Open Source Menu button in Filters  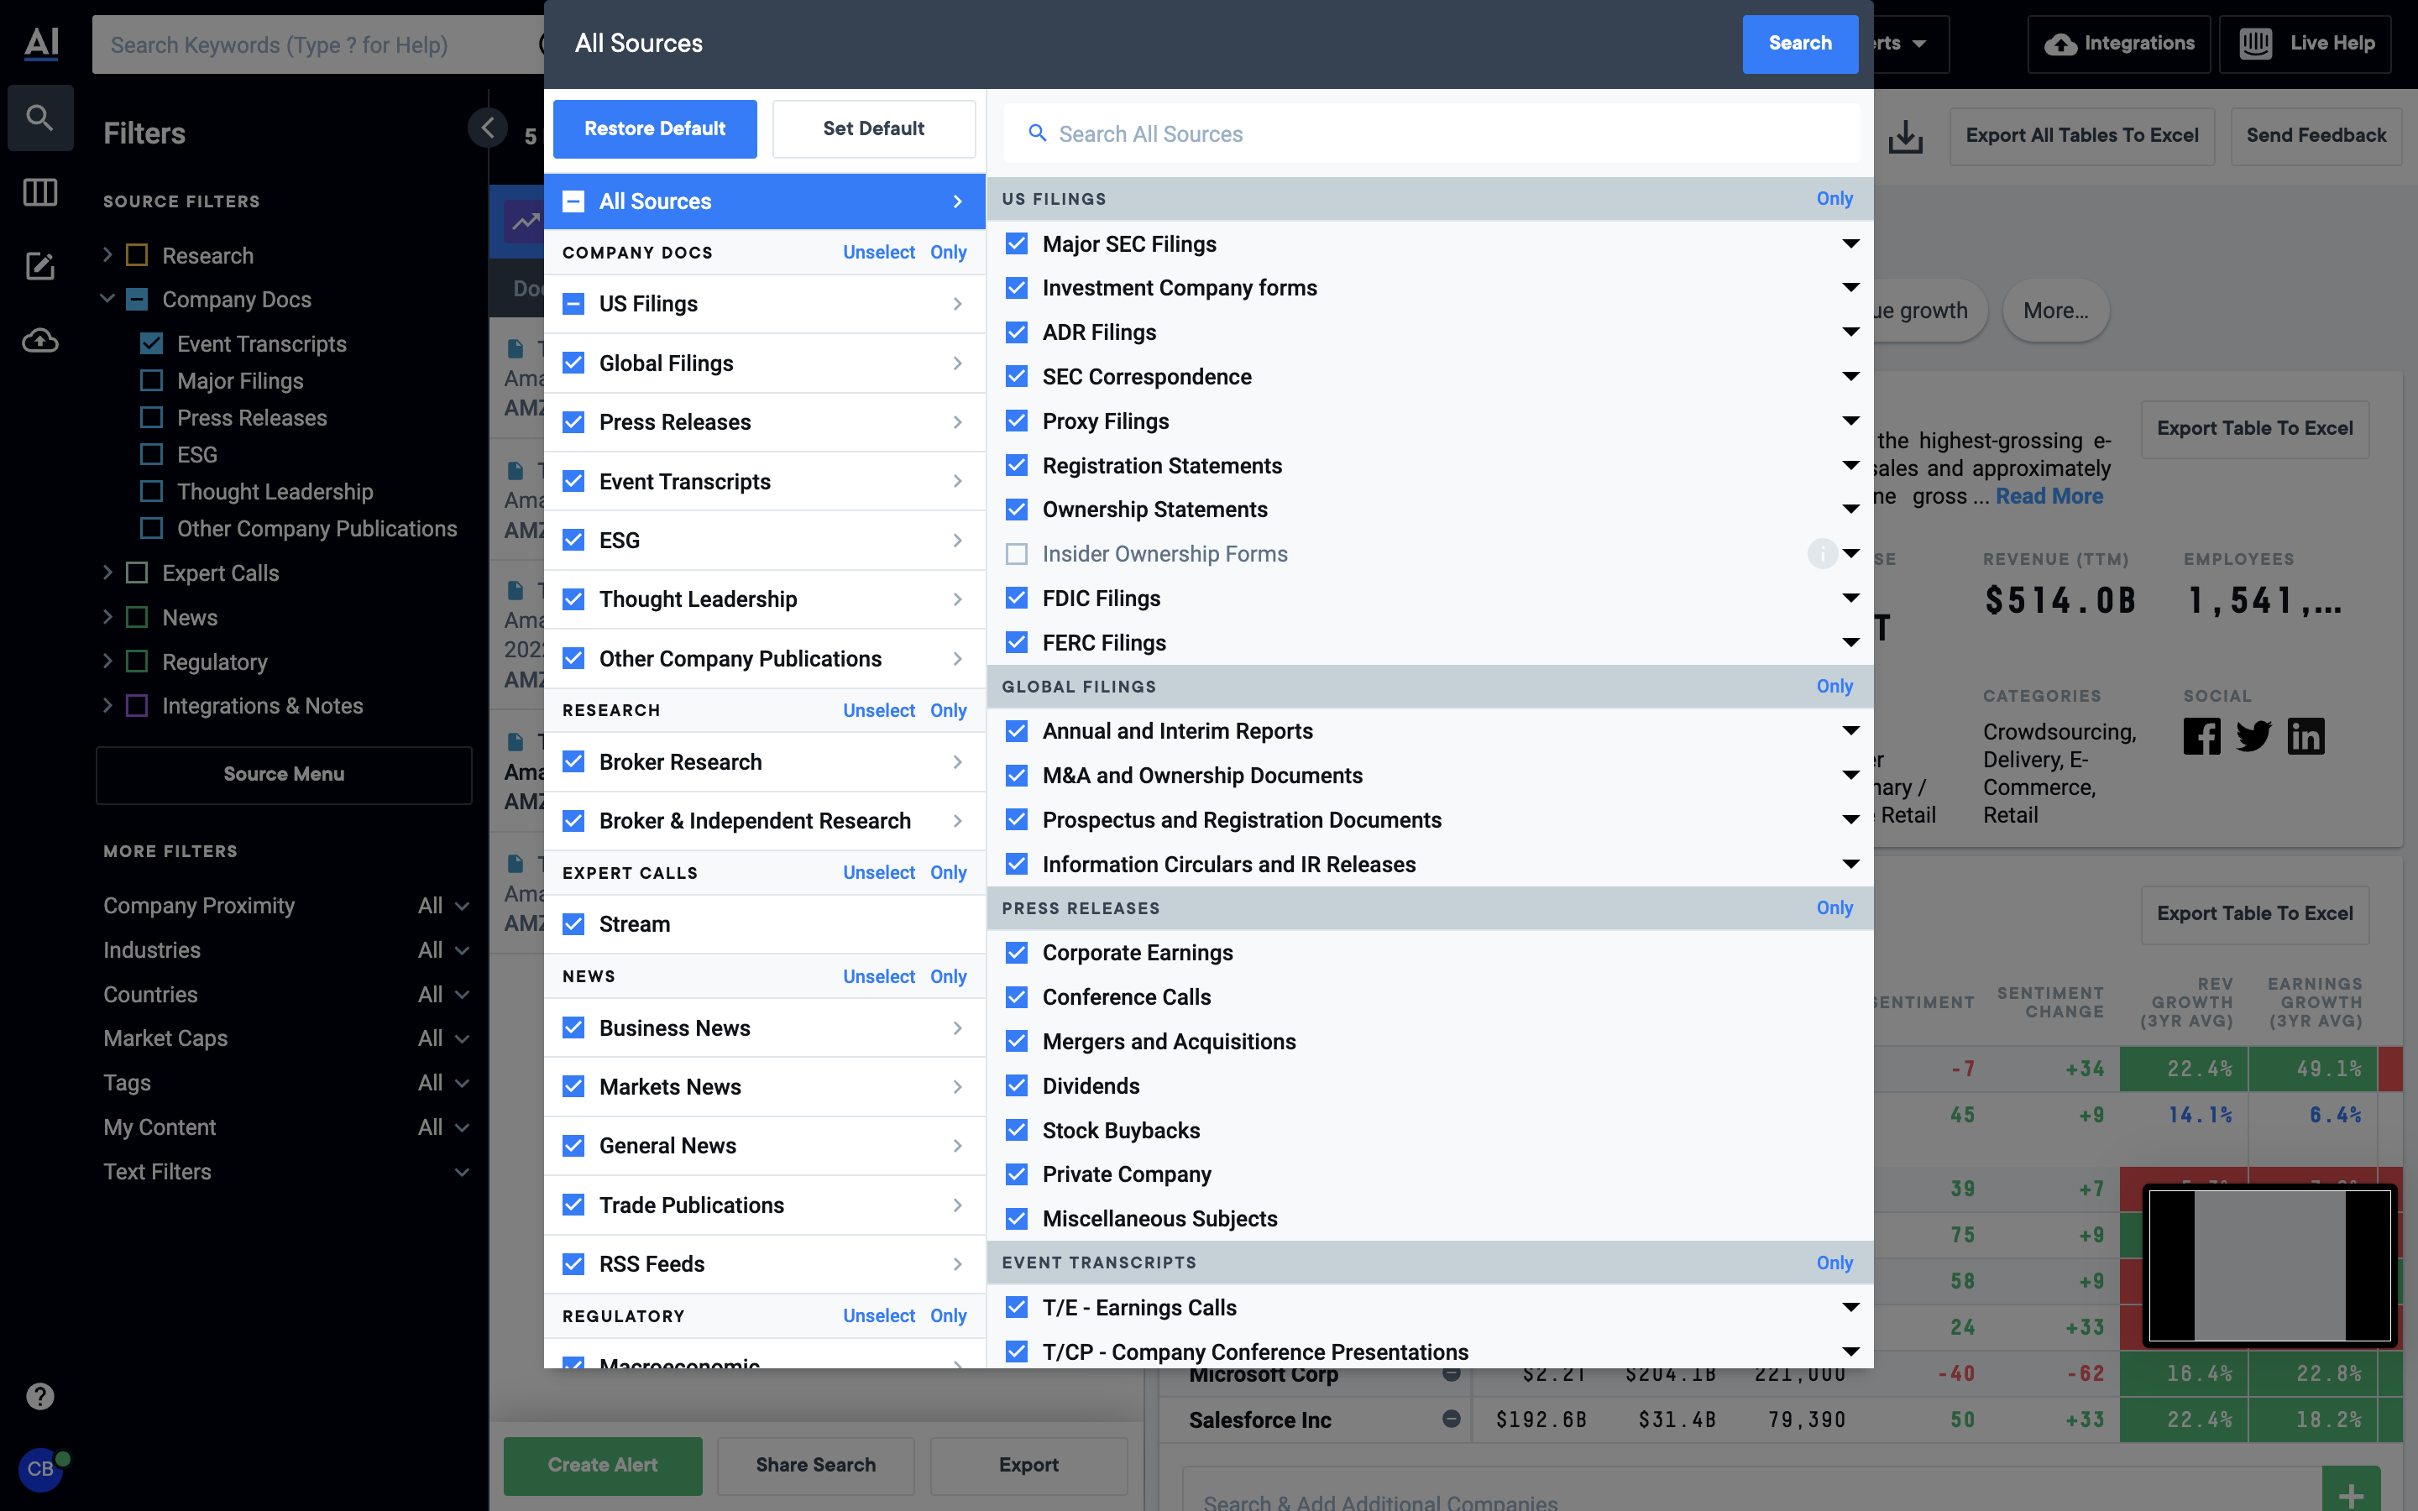click(x=284, y=775)
